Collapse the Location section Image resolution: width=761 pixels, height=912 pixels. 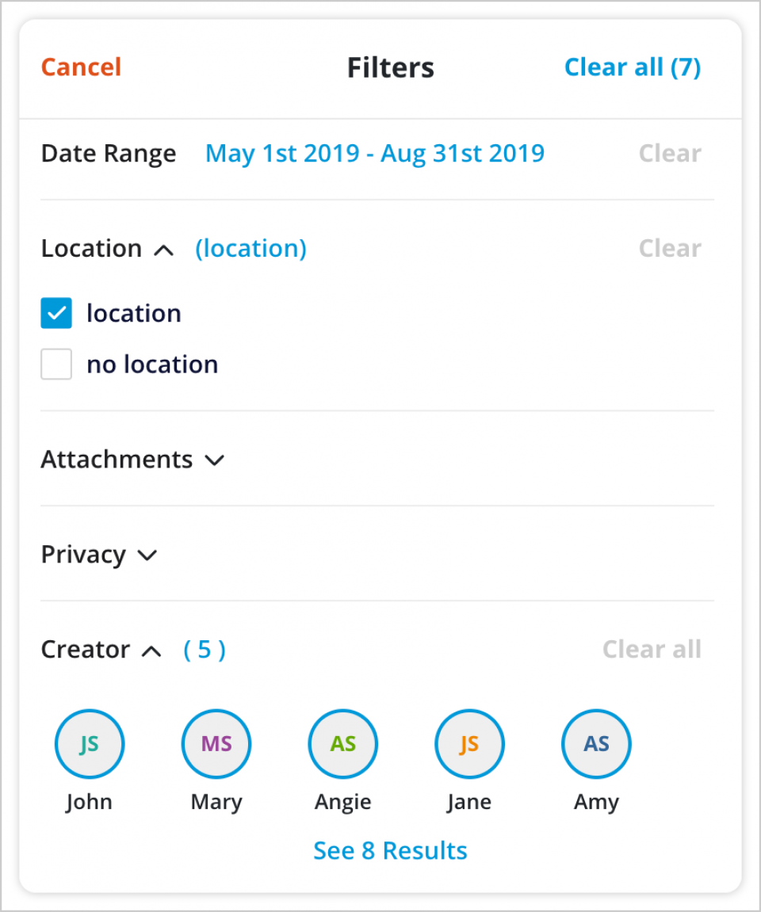[x=164, y=250]
